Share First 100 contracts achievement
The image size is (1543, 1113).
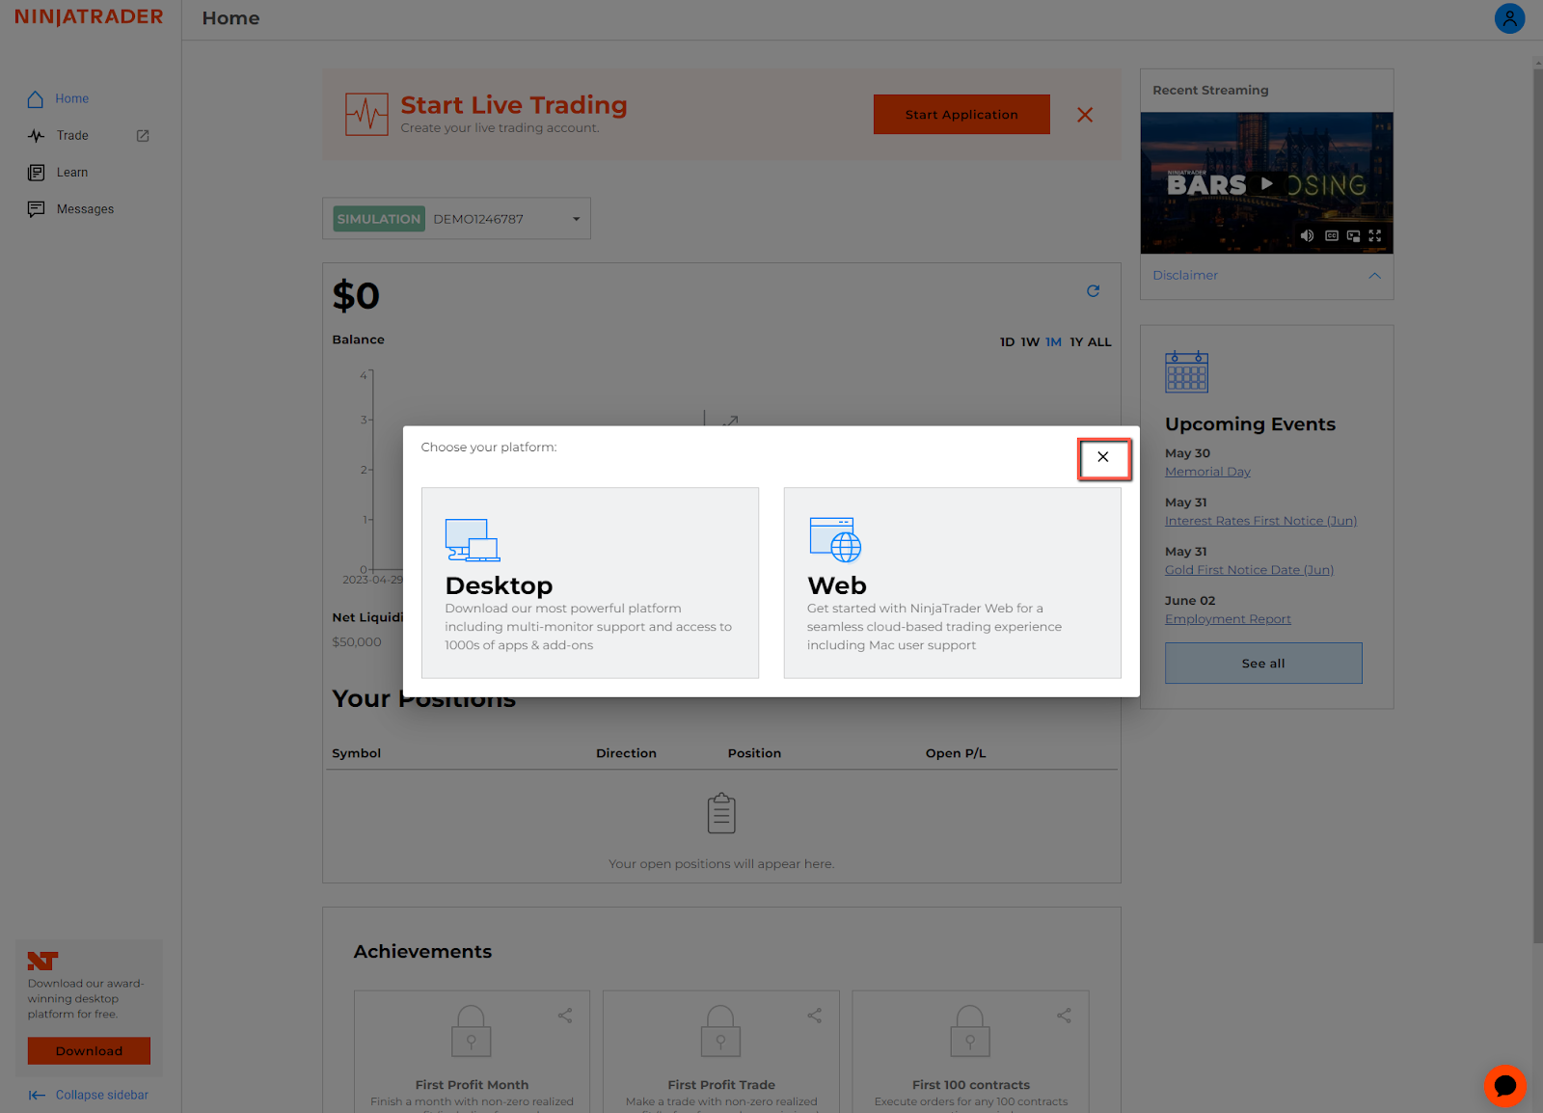1064,1016
